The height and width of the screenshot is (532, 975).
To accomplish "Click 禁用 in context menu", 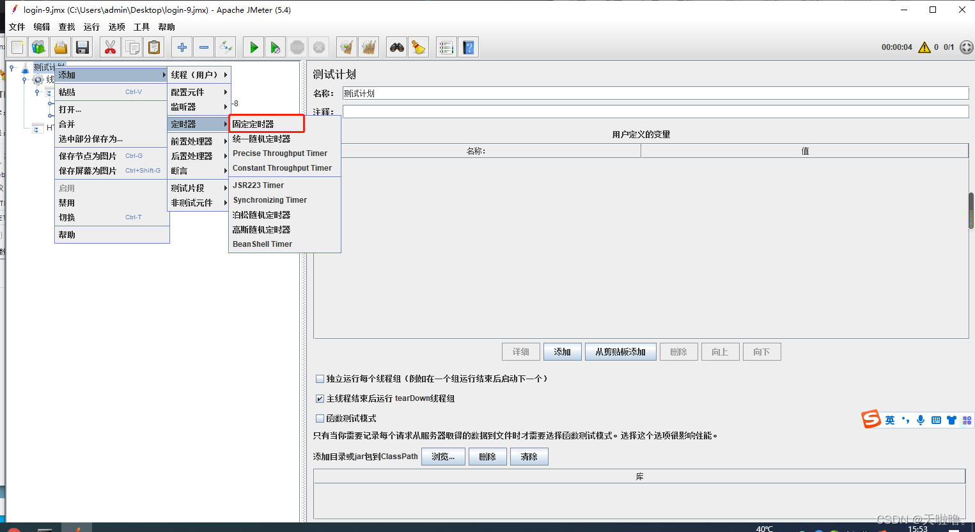I will 112,203.
